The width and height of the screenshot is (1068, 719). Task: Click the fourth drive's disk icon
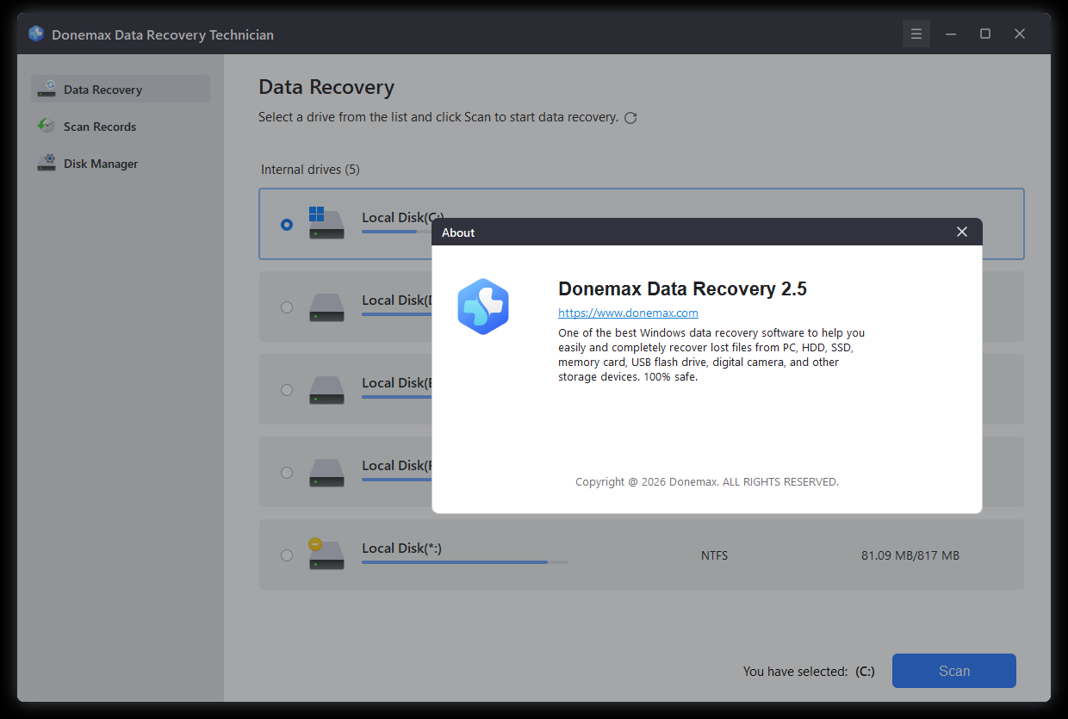tap(326, 473)
